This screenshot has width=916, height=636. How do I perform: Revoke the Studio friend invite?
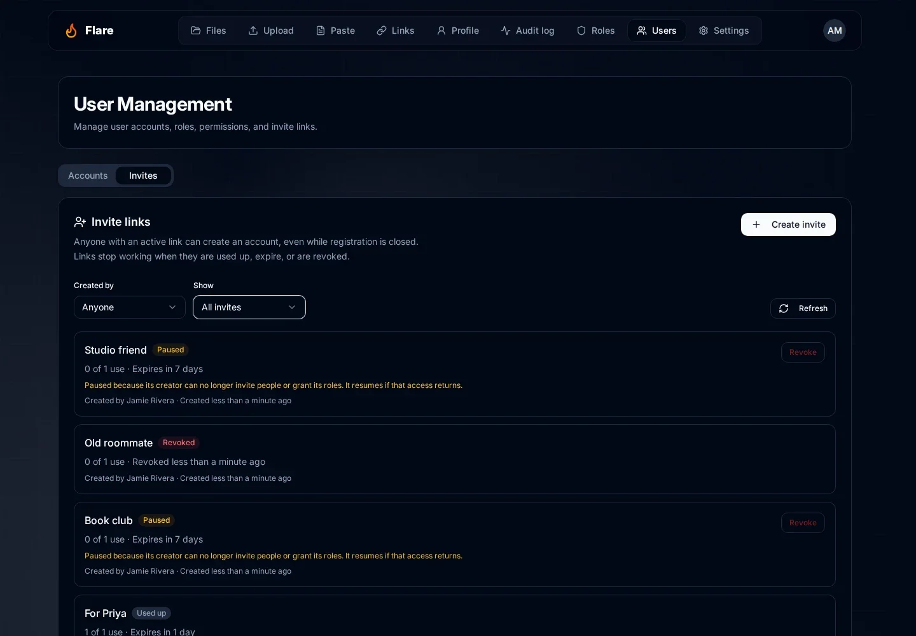click(803, 352)
